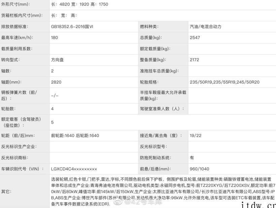Click the 轴数 label
This screenshot has width=276, height=208.
(6, 71)
